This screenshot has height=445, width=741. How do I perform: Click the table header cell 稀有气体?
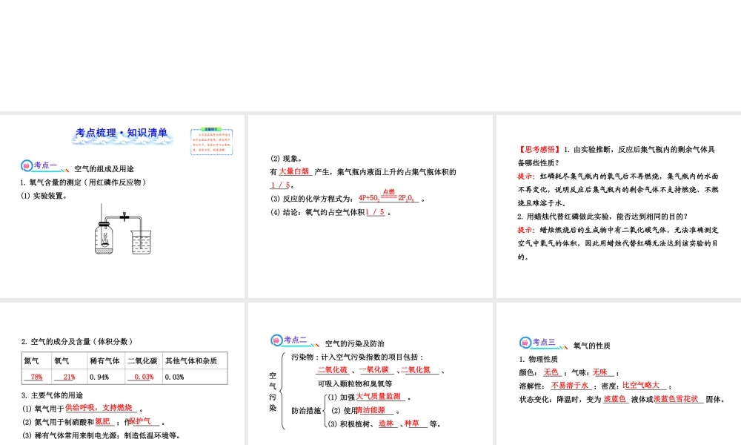[105, 361]
